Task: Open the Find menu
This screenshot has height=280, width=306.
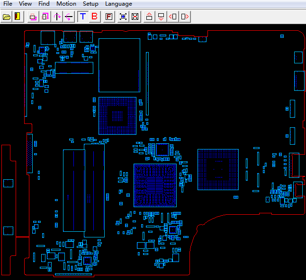Action: click(44, 4)
